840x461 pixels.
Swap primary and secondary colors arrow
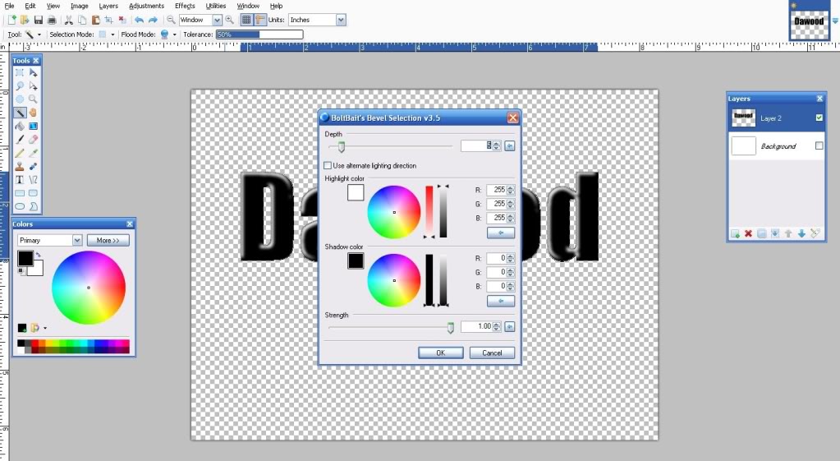point(39,256)
